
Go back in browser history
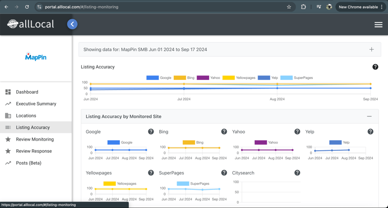click(7, 7)
